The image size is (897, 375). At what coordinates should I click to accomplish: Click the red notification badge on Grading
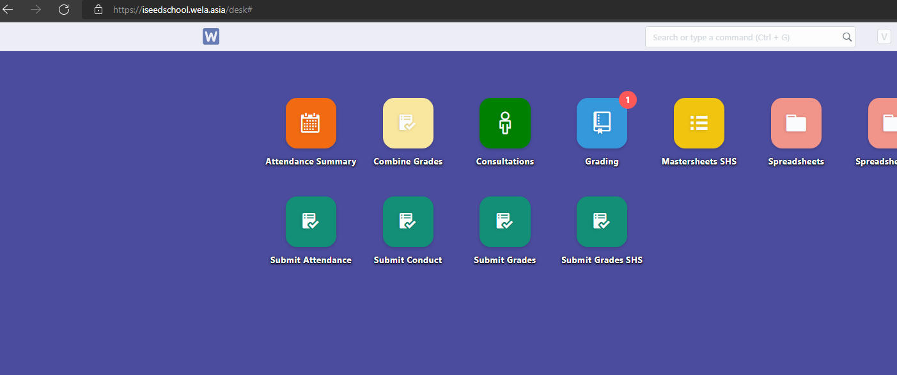point(628,100)
